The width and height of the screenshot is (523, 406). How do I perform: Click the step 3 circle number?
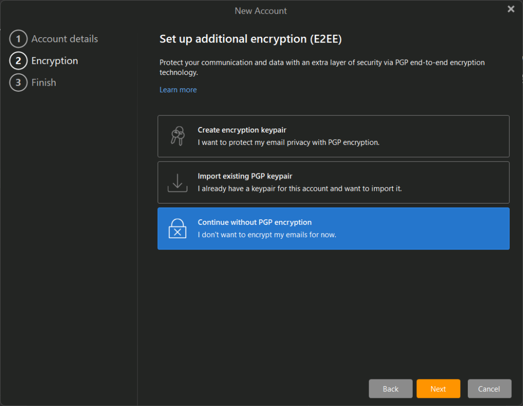click(18, 83)
